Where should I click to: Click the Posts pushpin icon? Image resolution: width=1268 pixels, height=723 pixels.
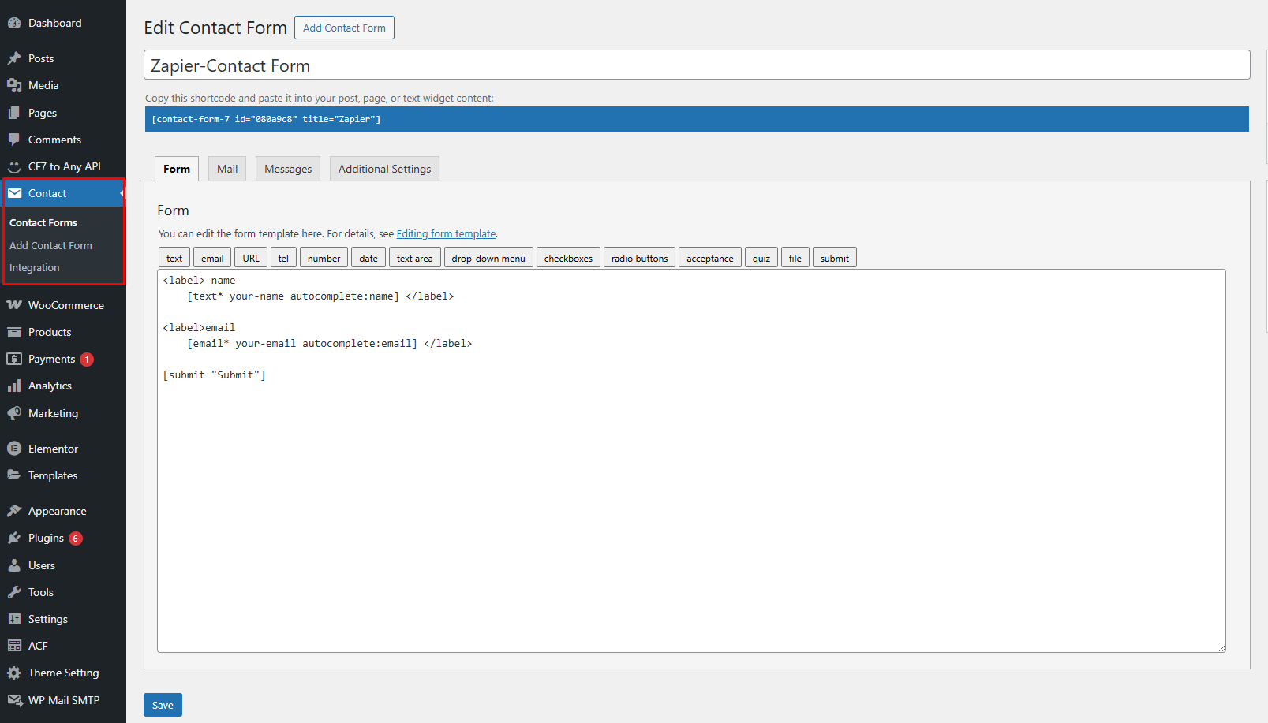tap(14, 58)
